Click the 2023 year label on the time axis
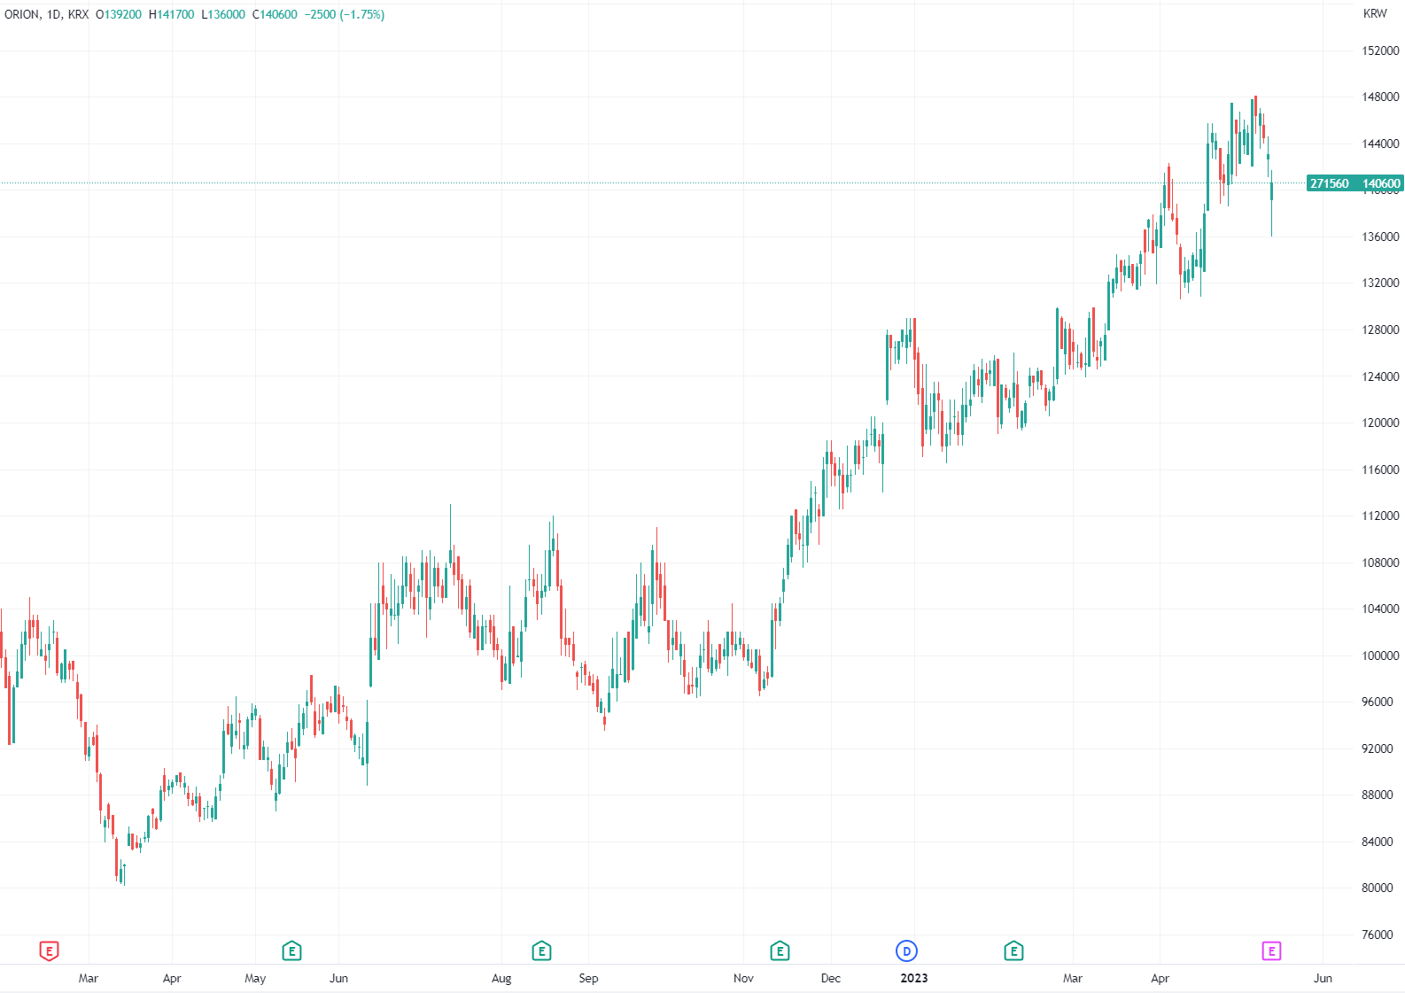This screenshot has height=993, width=1405. tap(914, 978)
